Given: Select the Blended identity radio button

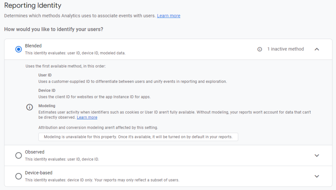Looking at the screenshot, I should click(x=19, y=49).
